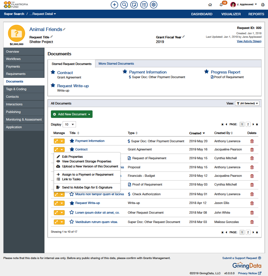Screen dimensions: 268x276
Task: Go to home via house icon
Action: click(x=210, y=5)
